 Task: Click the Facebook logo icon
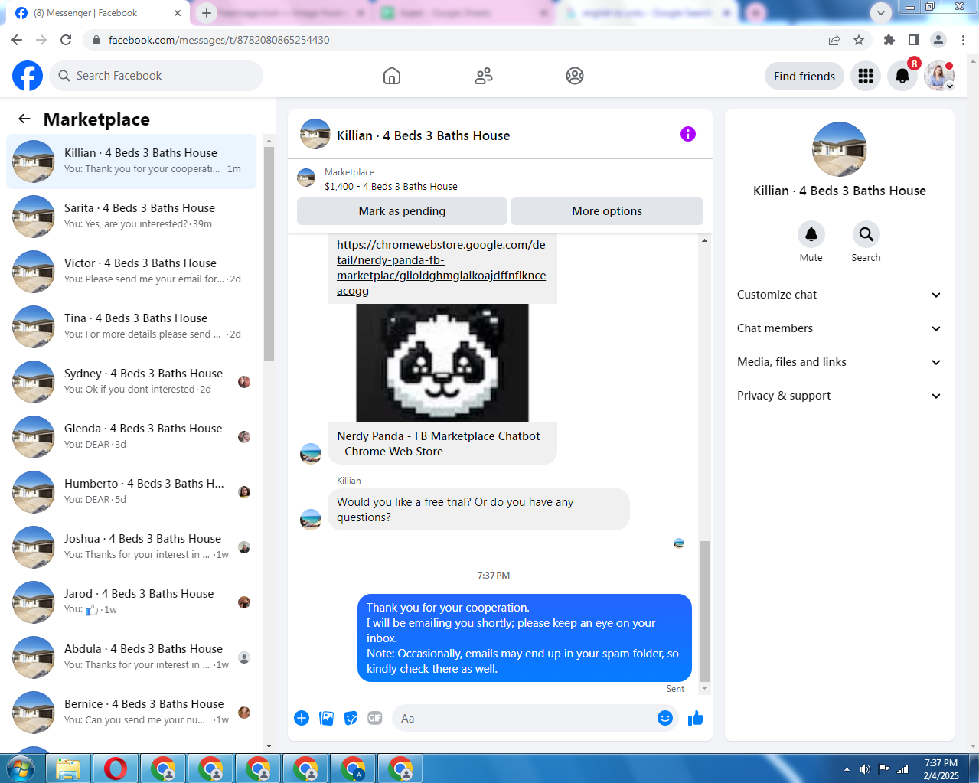[28, 76]
